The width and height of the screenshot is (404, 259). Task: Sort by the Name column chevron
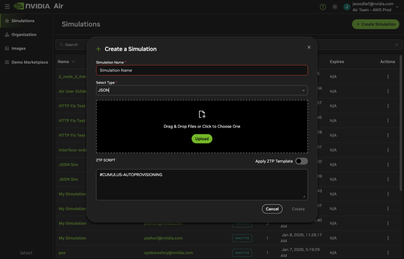coord(73,62)
